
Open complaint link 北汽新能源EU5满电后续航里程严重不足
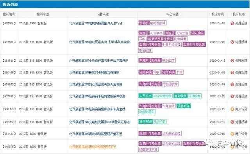[x=95, y=134]
